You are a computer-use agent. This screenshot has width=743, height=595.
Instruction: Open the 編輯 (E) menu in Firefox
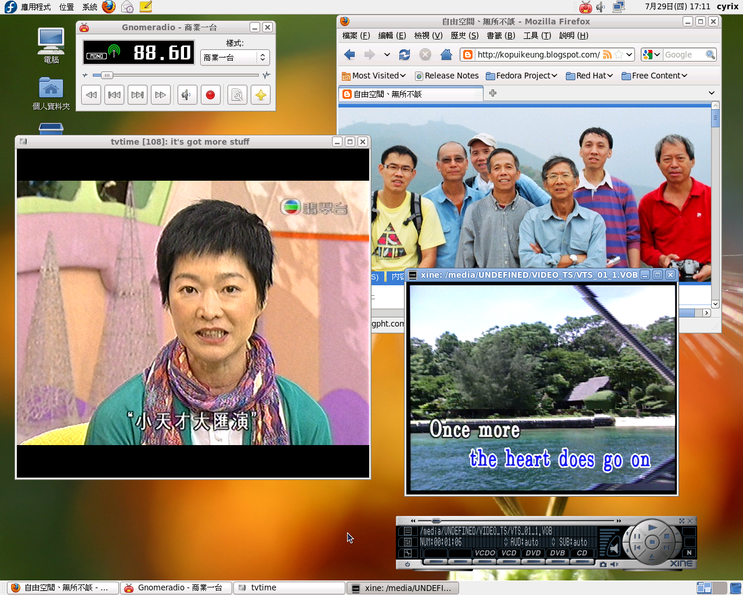pos(392,35)
